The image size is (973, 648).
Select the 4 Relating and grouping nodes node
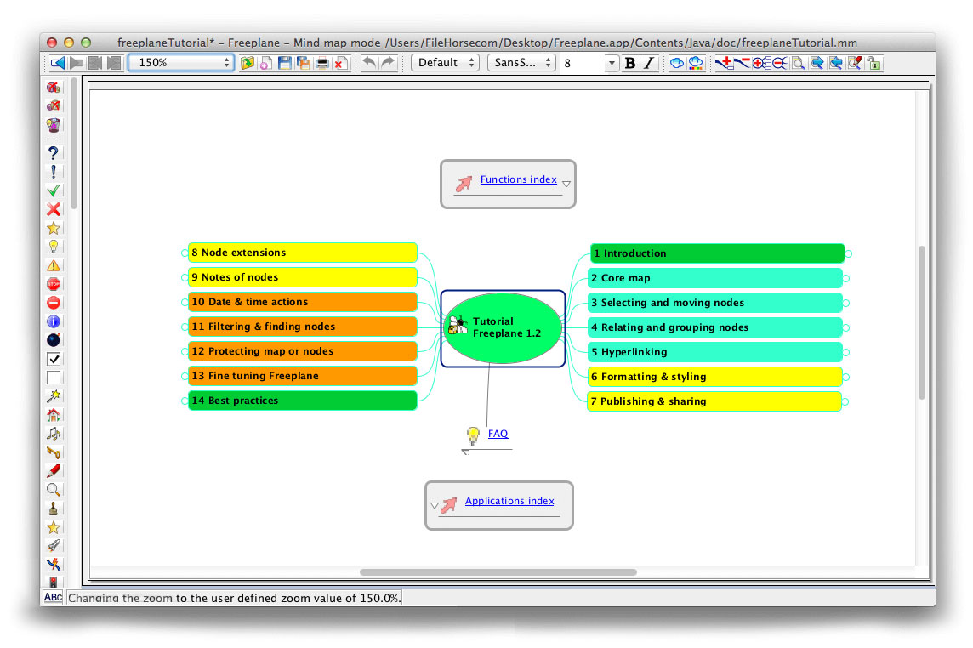pos(714,327)
